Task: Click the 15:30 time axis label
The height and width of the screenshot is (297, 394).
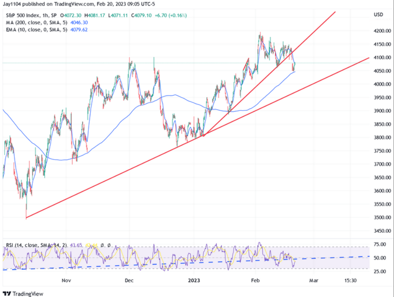Action: (350, 280)
